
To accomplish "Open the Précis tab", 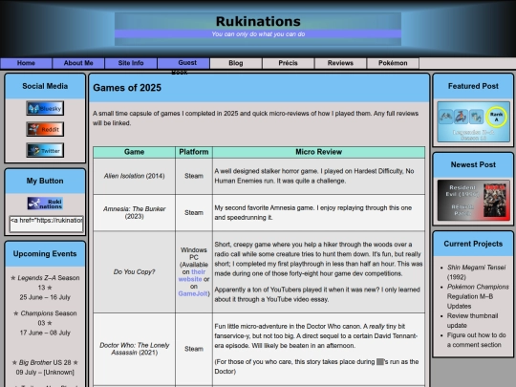I will [x=288, y=63].
